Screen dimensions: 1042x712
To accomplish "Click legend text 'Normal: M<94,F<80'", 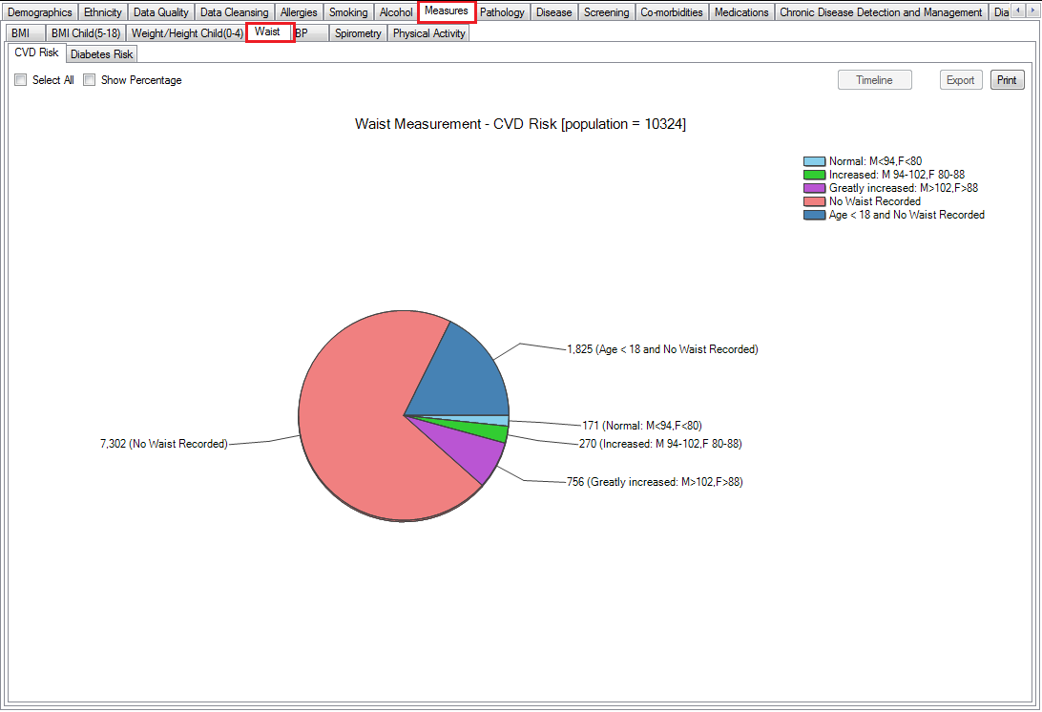I will (875, 161).
